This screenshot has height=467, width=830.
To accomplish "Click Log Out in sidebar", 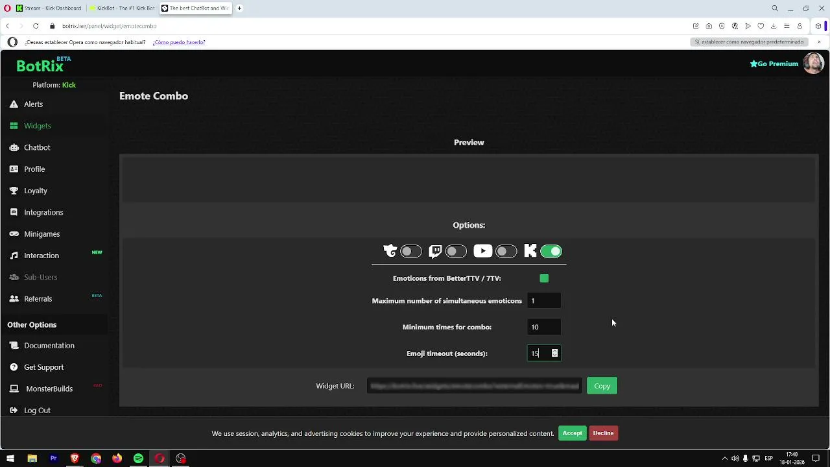I will (37, 411).
